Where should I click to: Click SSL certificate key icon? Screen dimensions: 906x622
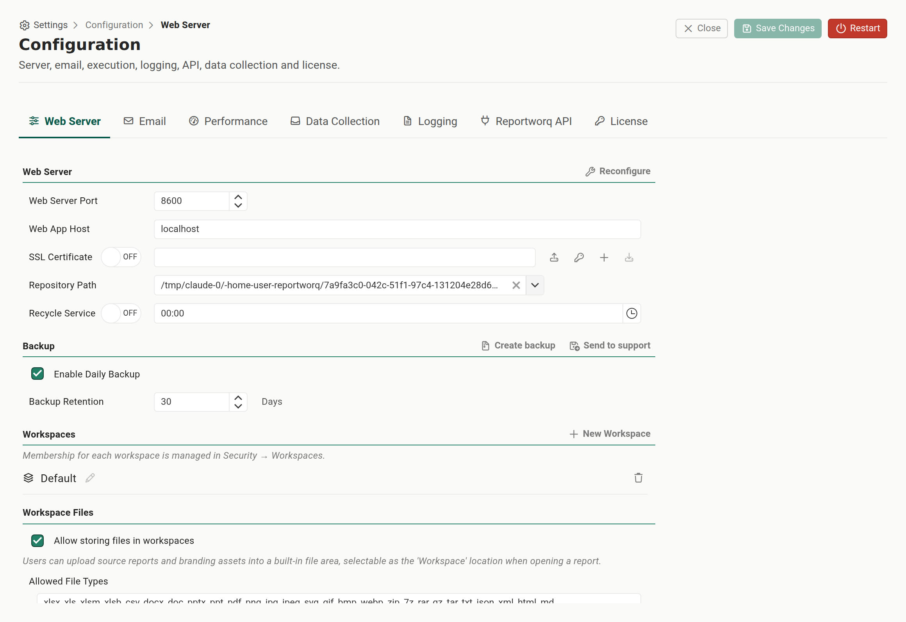pos(579,257)
